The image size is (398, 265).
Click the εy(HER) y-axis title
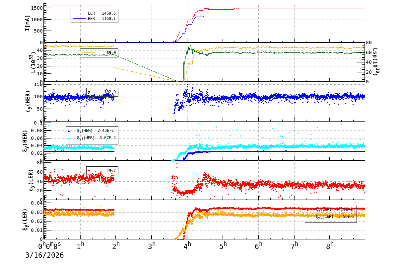pos(28,101)
